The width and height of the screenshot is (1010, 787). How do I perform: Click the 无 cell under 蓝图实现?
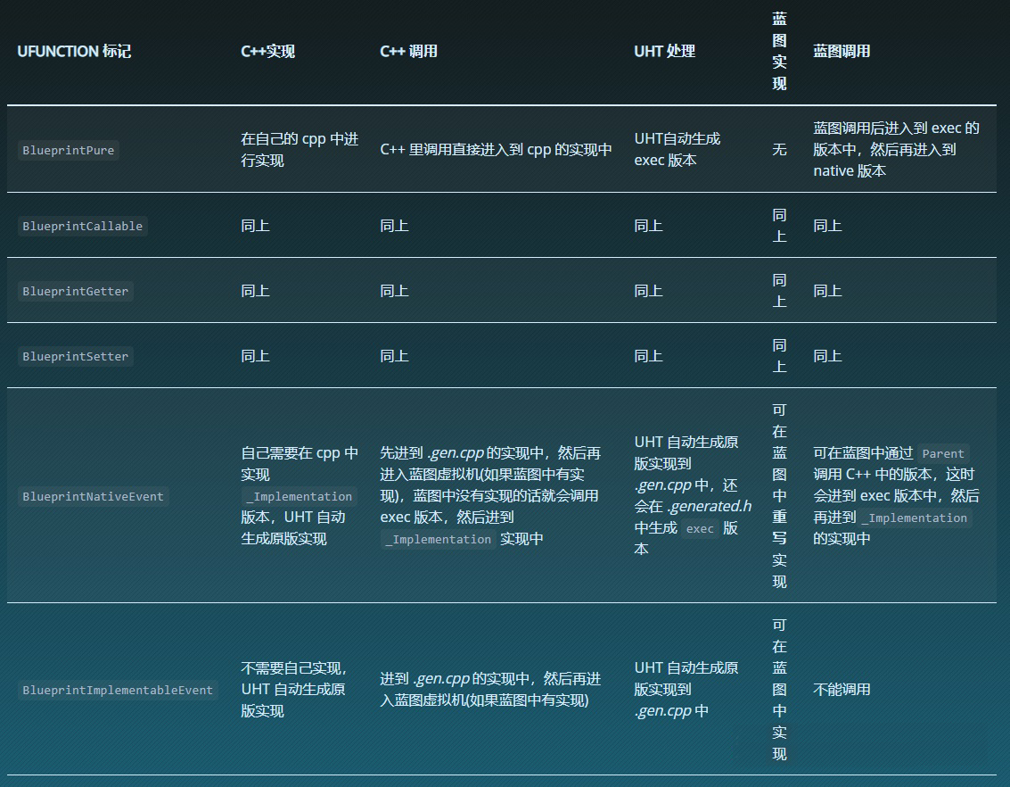click(x=779, y=150)
